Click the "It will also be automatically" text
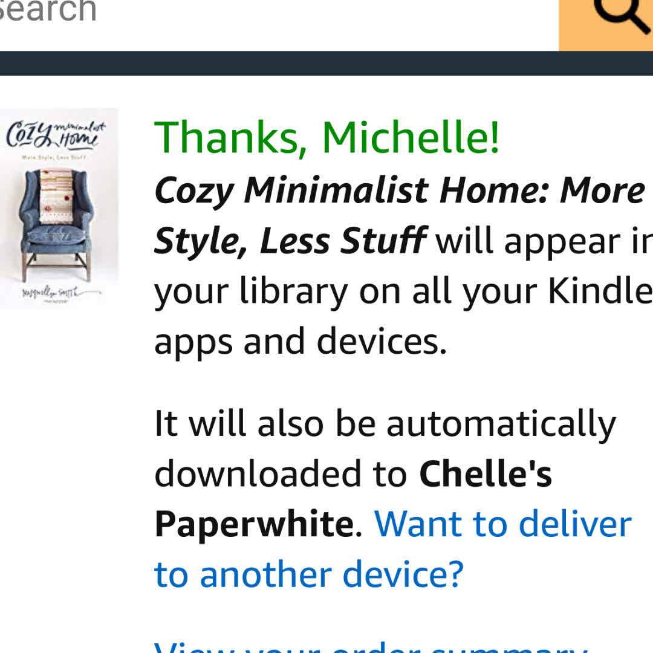Viewport: 653px width, 653px height. point(385,424)
